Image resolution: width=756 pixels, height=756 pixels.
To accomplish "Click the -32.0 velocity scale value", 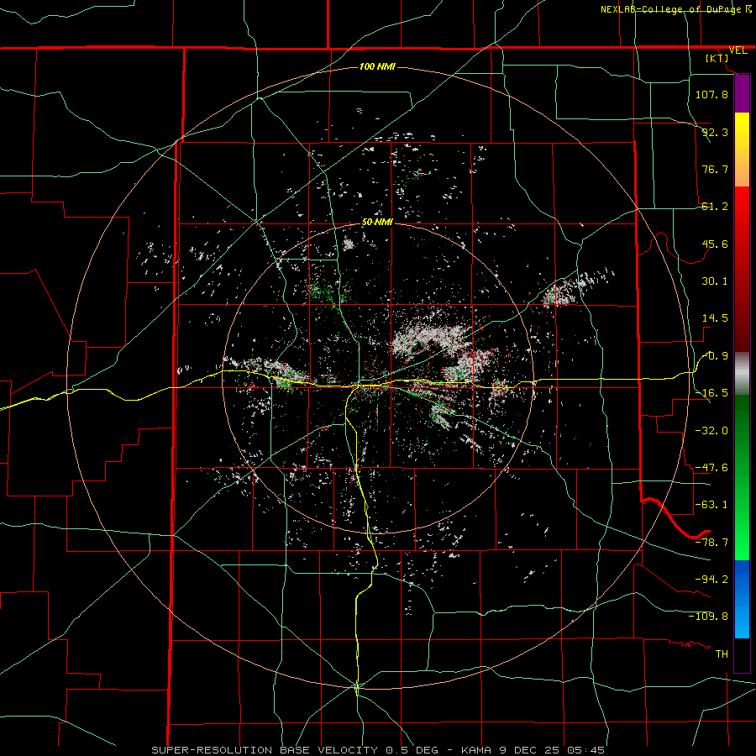I will click(x=711, y=431).
